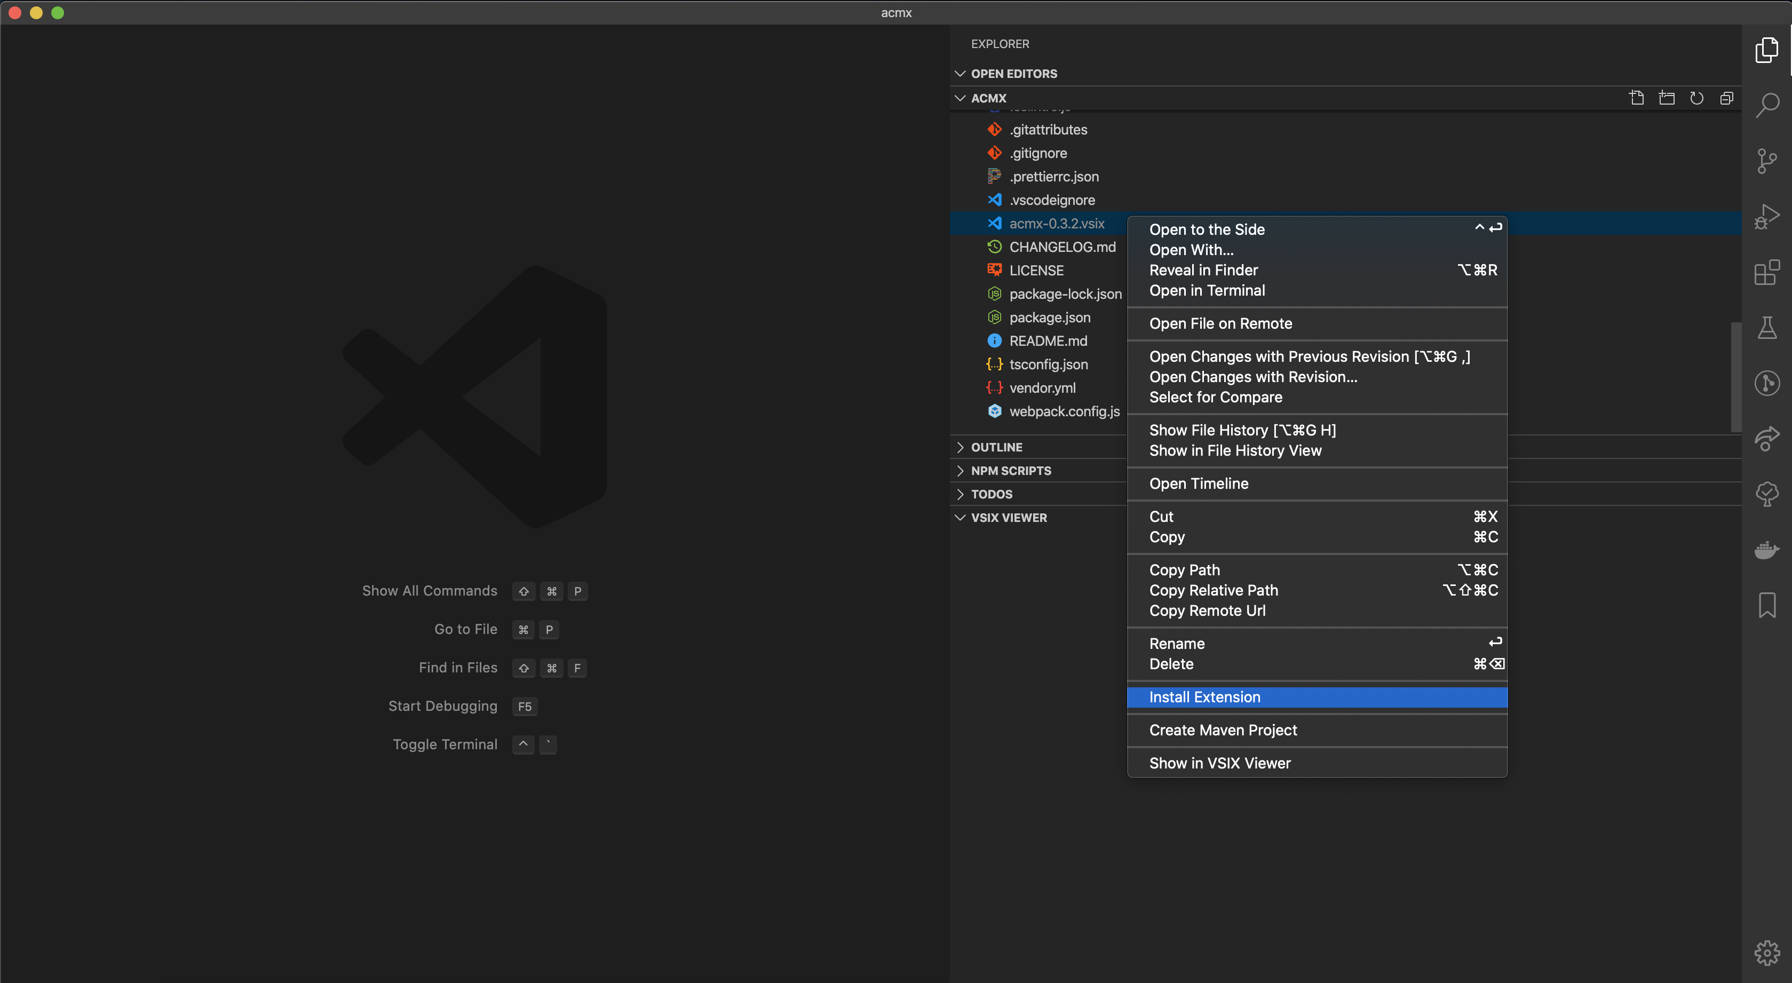Choose Copy with ⌘C shortcut

point(1317,537)
